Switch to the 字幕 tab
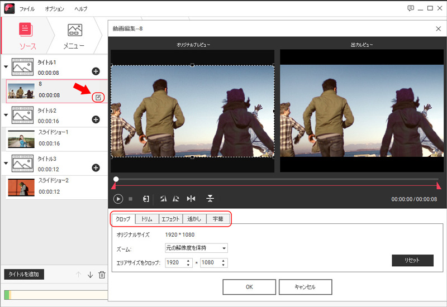Screen dimensions: 447x307 click(218, 219)
